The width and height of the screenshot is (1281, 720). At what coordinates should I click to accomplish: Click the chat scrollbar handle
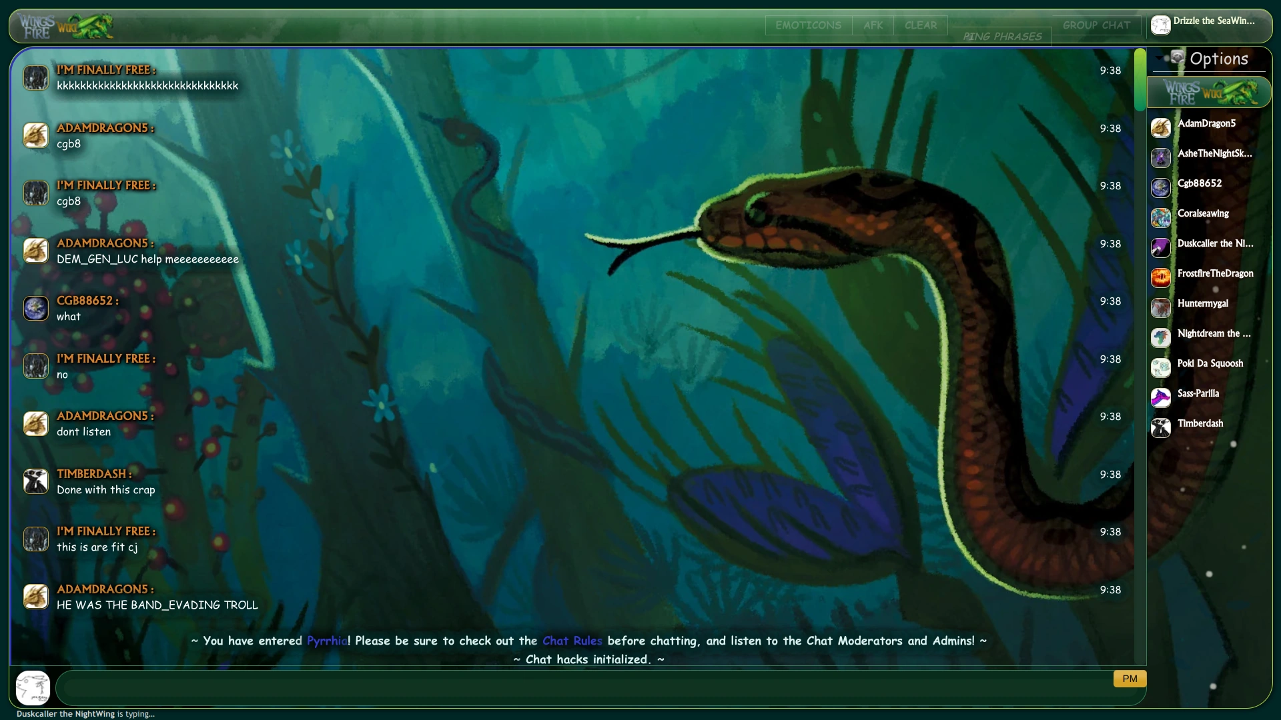(x=1140, y=80)
